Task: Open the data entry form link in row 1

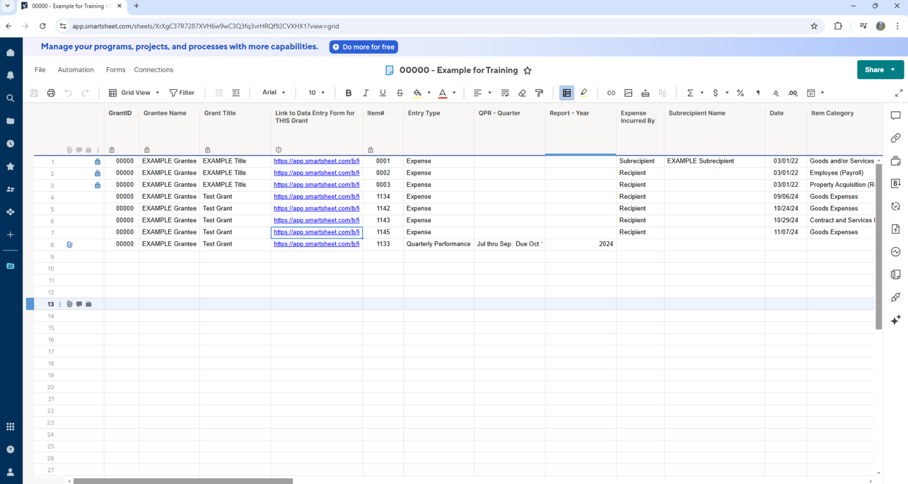Action: pyautogui.click(x=316, y=161)
